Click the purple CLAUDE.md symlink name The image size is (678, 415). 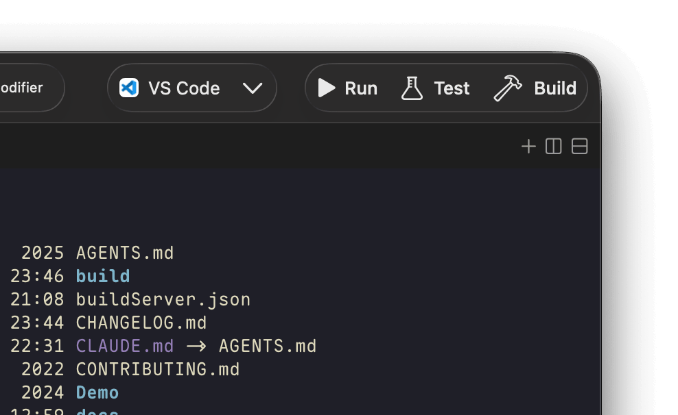[x=125, y=346]
